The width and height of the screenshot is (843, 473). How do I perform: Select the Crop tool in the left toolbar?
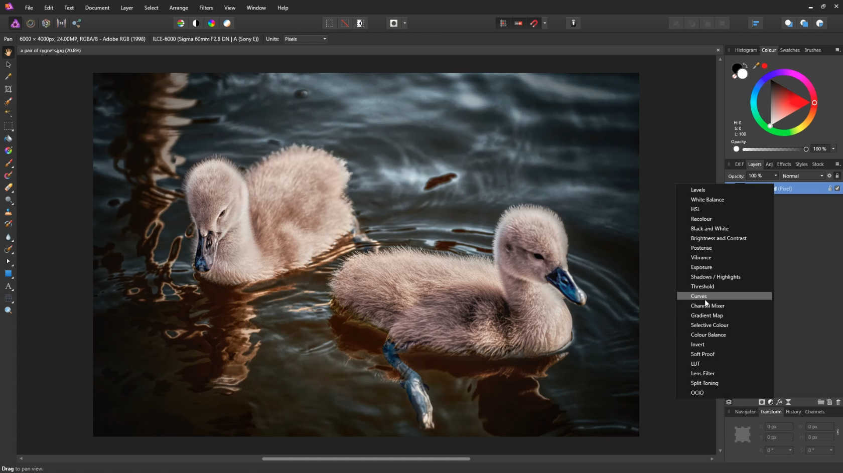point(8,89)
